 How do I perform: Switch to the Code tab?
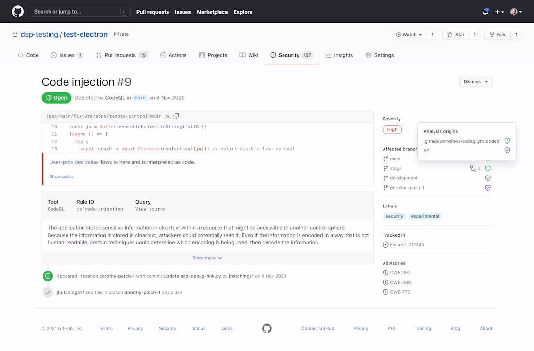point(28,55)
